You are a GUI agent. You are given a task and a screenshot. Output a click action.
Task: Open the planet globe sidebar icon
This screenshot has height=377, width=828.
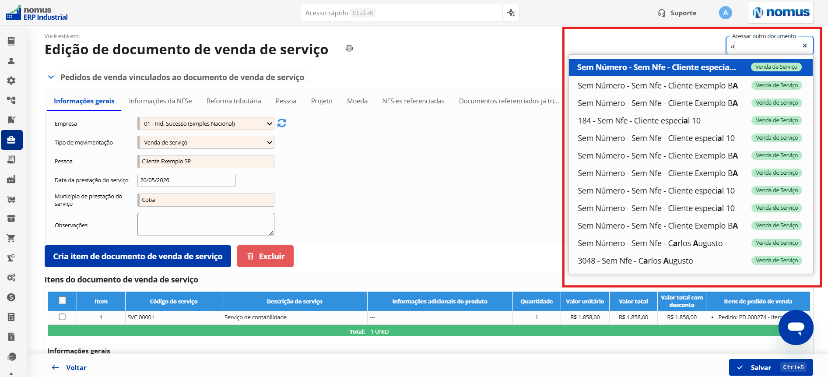coord(11,356)
